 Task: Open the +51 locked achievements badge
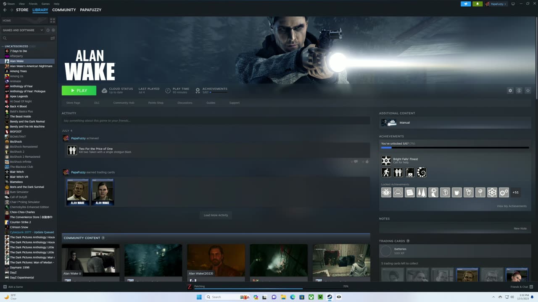coord(515,193)
